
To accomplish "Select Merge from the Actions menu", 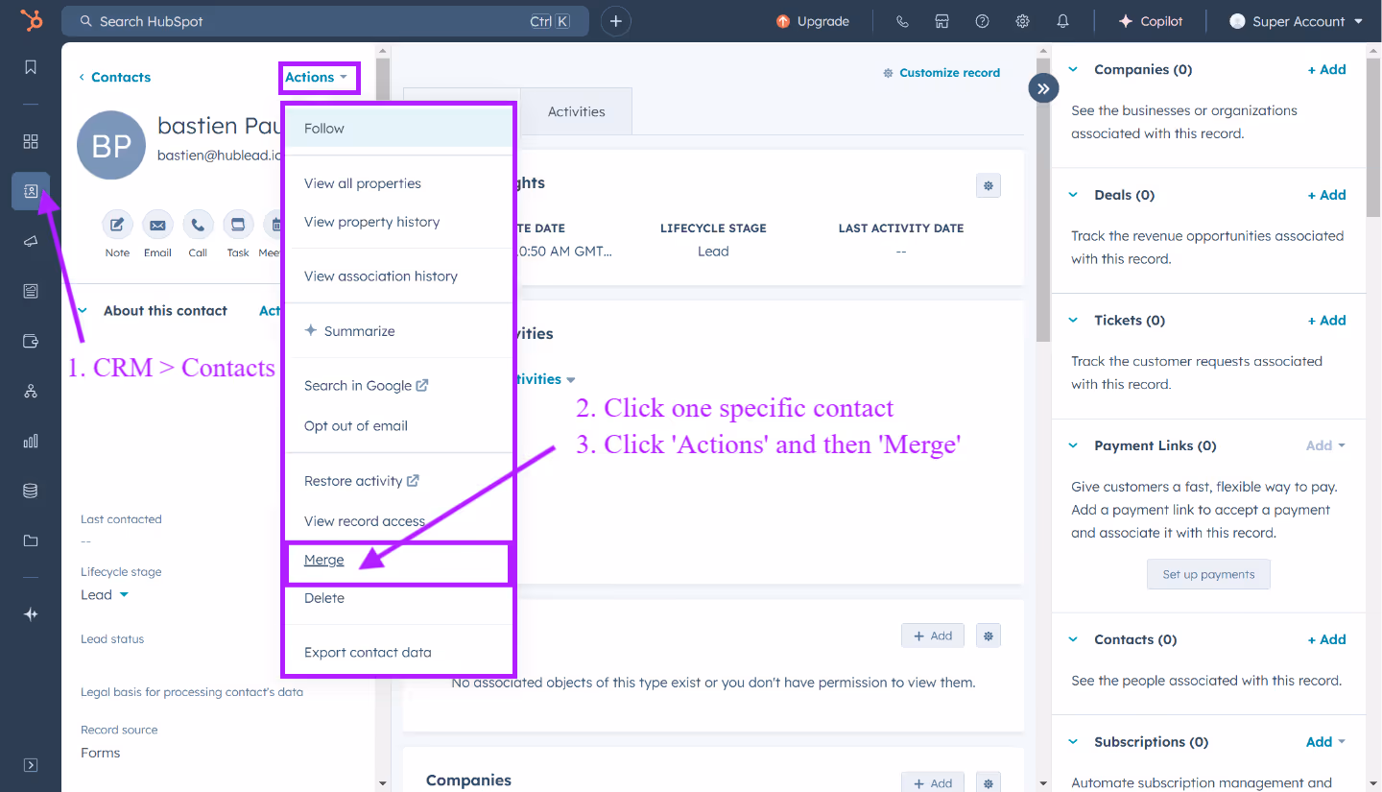I will [324, 559].
